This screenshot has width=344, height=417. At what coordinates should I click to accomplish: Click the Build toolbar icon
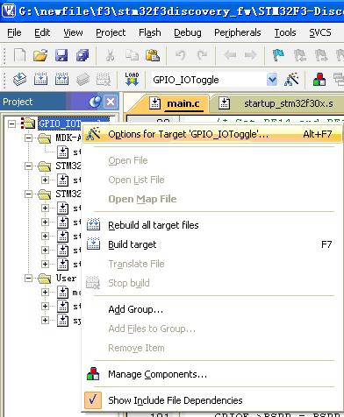(x=40, y=79)
